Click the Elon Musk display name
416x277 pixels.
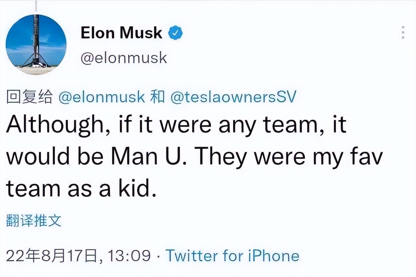tap(121, 33)
